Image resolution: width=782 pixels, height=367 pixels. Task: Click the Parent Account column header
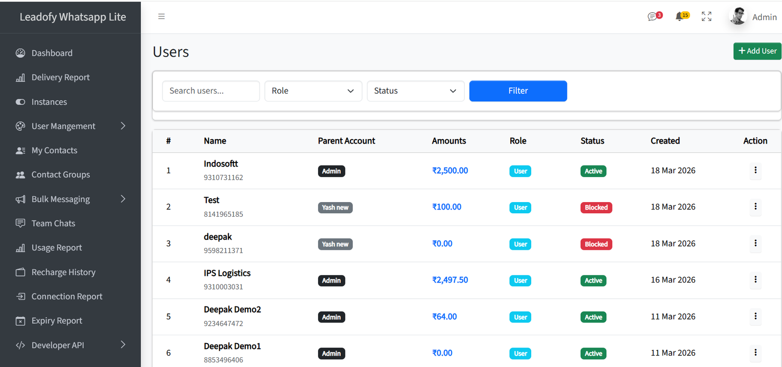pos(347,141)
